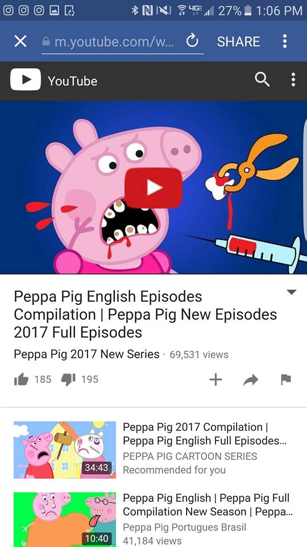Tap the SHARE button in browser bar
The width and height of the screenshot is (307, 547).
(x=238, y=42)
